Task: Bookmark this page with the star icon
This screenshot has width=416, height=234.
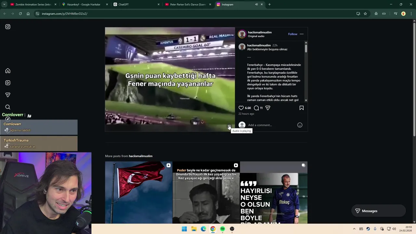Action: (x=365, y=14)
